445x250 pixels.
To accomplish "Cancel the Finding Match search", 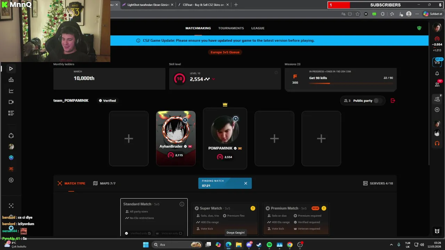I will [245, 183].
